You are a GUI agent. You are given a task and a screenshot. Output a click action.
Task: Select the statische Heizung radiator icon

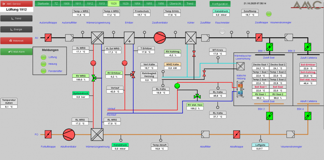coord(240,90)
